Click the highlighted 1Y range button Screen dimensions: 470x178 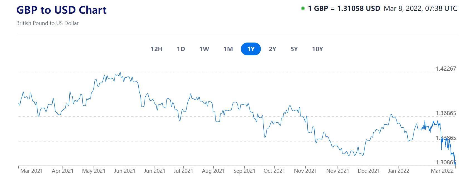pos(251,49)
